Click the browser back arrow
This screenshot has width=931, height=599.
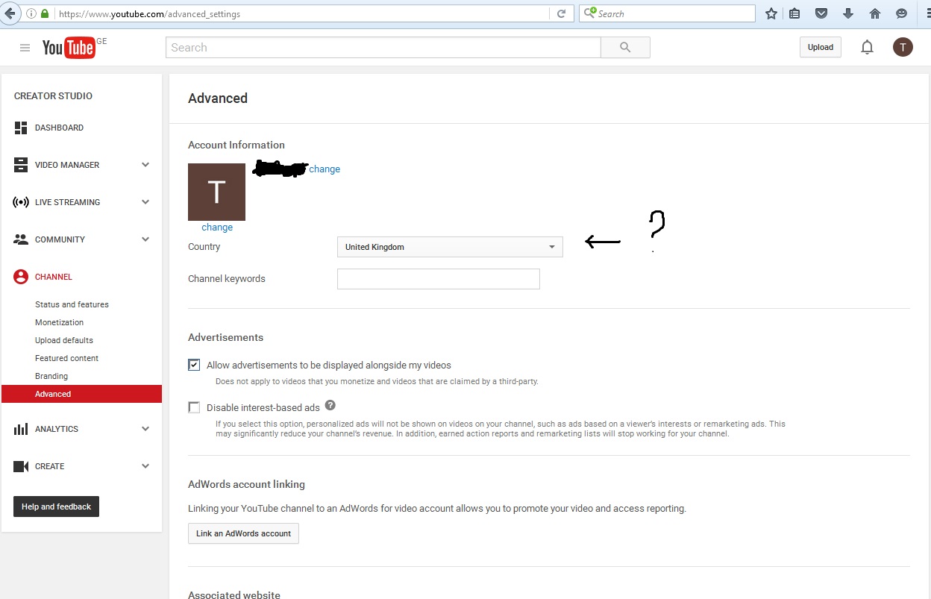pos(10,13)
